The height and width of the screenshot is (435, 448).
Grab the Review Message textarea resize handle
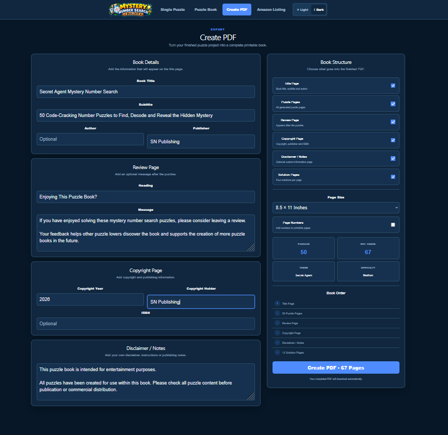click(251, 248)
